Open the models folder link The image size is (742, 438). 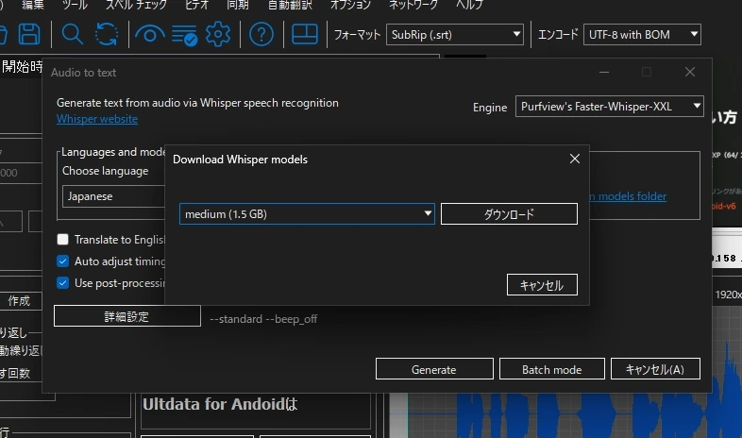(x=628, y=195)
